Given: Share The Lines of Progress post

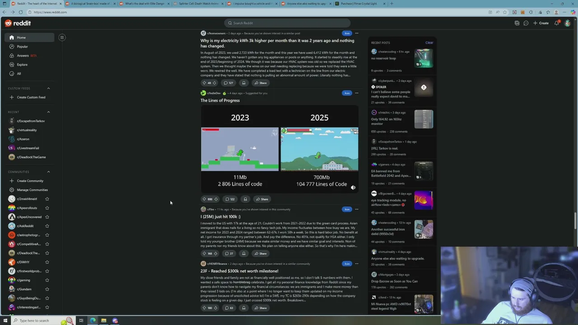Looking at the screenshot, I should [262, 199].
